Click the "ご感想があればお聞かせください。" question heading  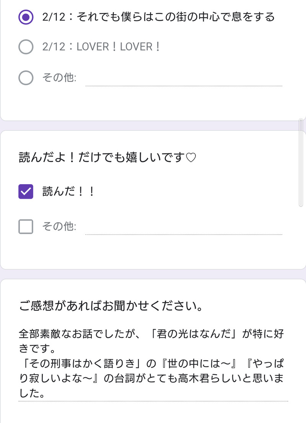(x=111, y=306)
